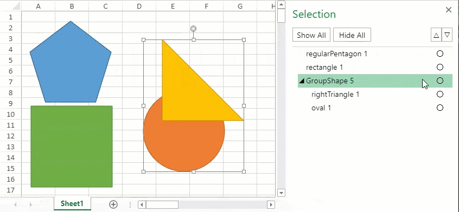Click the vertical scrollbar up arrow
Screen dimensions: 459x212
tap(281, 4)
